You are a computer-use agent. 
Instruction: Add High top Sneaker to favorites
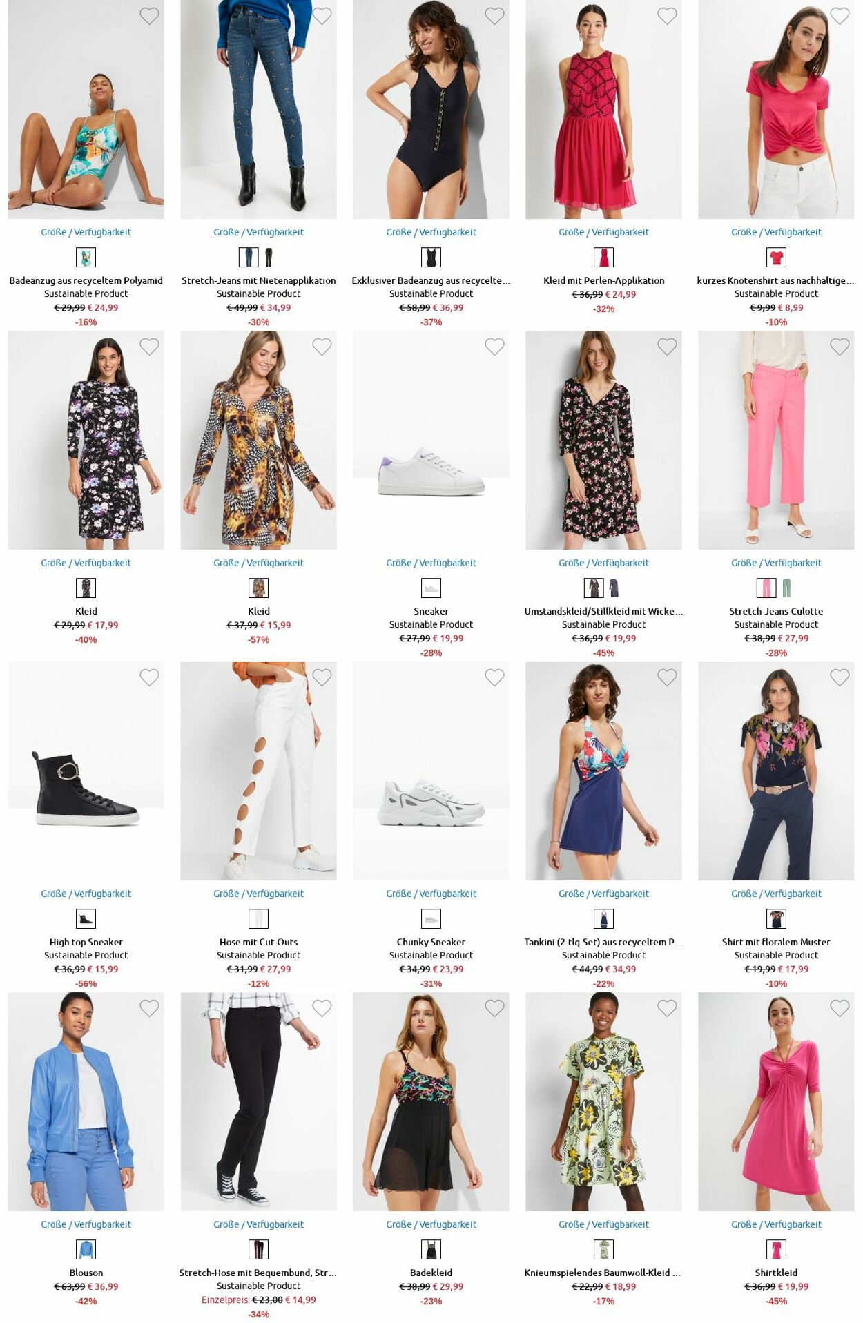click(x=149, y=677)
